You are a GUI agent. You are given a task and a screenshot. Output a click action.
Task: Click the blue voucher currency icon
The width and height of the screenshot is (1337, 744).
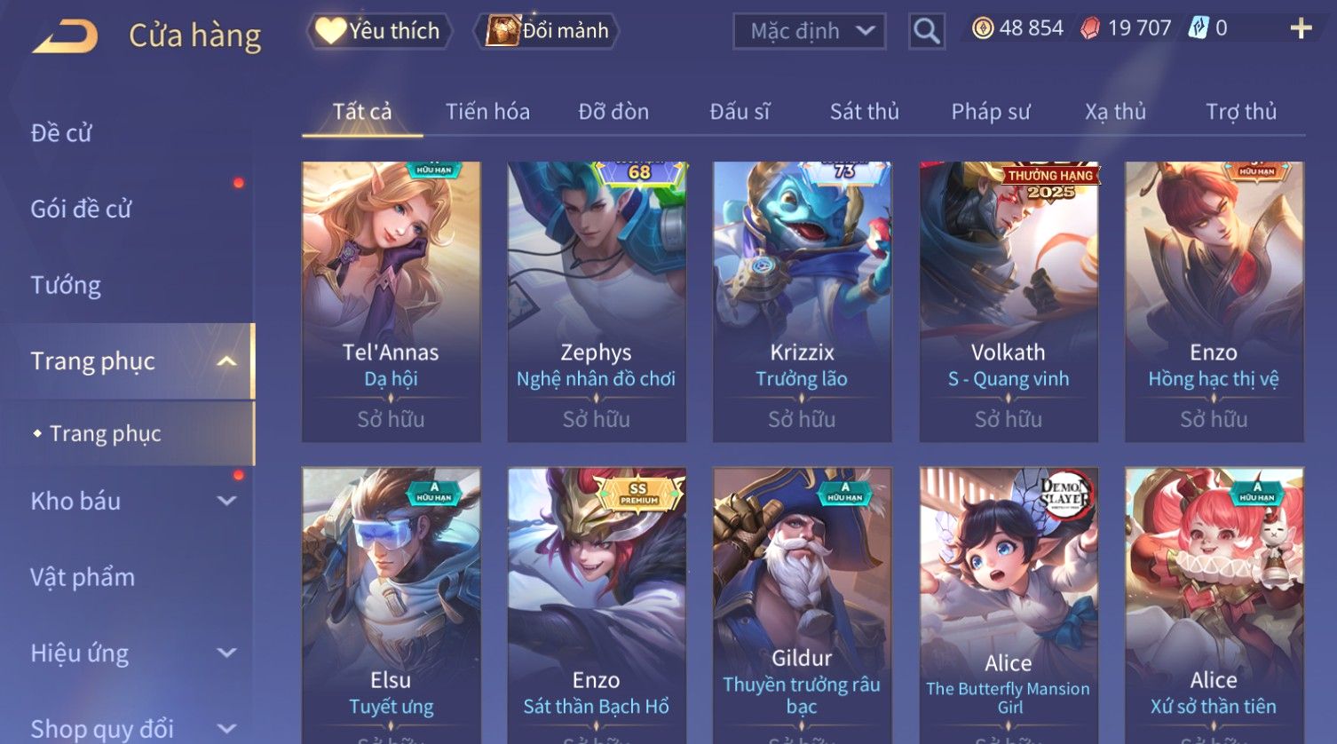tap(1199, 28)
